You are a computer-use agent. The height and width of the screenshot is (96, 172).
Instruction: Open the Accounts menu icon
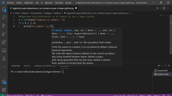click(4, 82)
